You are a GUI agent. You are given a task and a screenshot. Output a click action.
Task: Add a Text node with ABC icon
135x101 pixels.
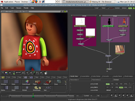[48, 88]
